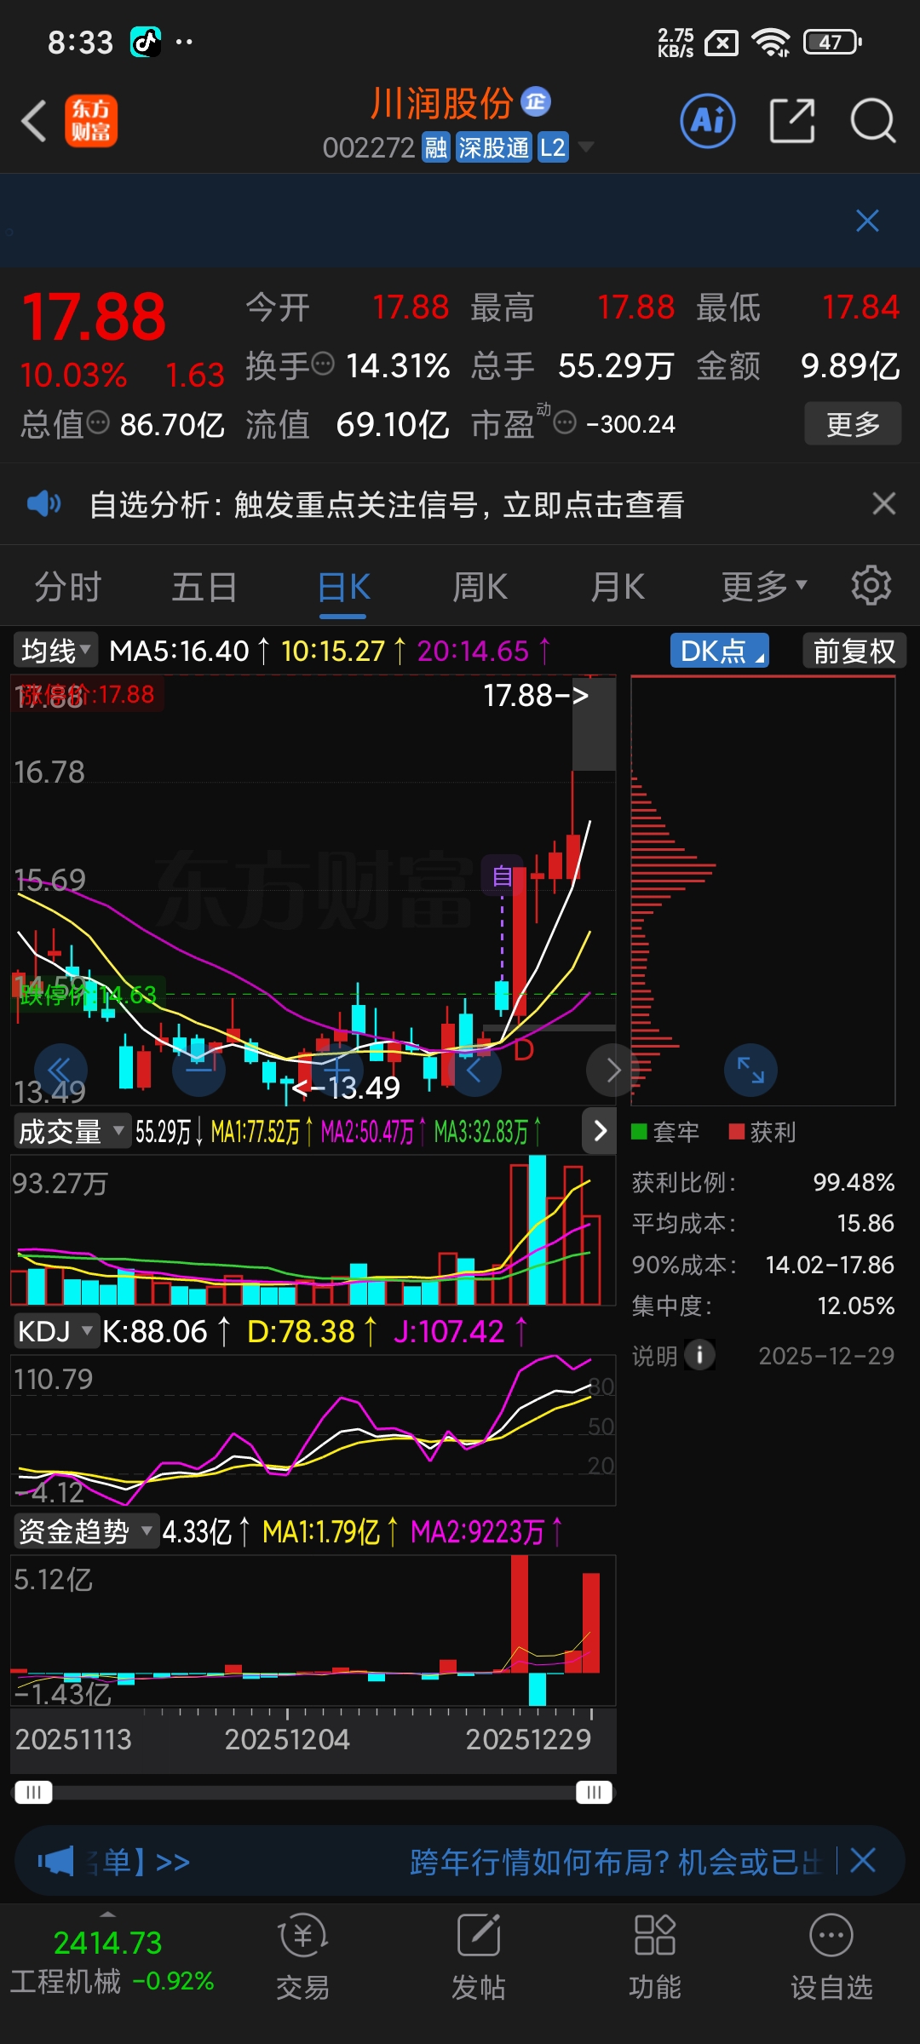This screenshot has width=920, height=2044.
Task: Grab the right handle of date range slider
Action: tap(594, 1793)
